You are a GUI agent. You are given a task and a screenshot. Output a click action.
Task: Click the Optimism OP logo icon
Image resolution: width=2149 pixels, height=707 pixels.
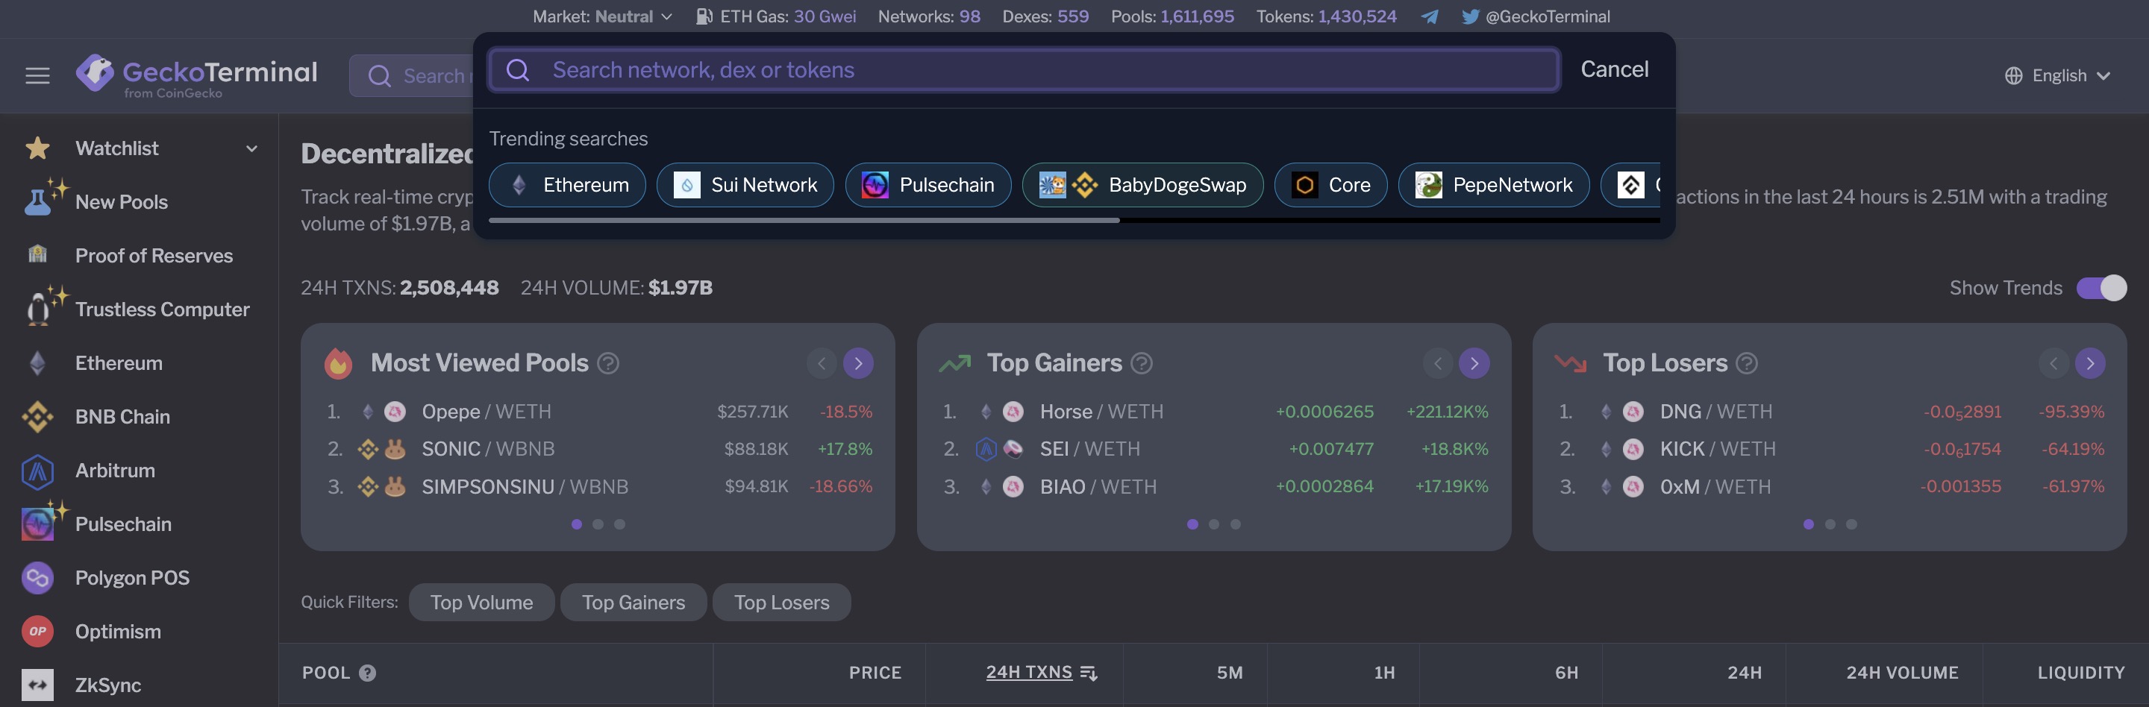pyautogui.click(x=37, y=631)
